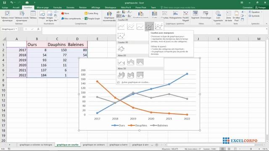The image size is (269, 151).
Task: Open Tableaux croisés dynamiques recommandés
Action: pos(21,16)
